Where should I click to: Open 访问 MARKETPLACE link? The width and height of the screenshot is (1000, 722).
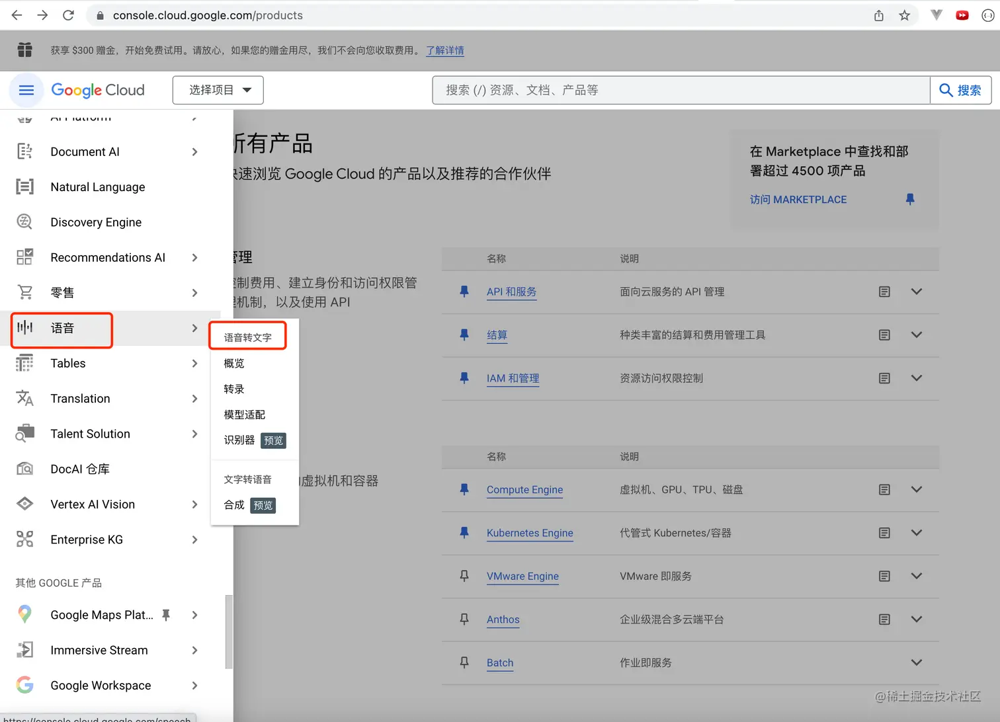click(x=798, y=200)
